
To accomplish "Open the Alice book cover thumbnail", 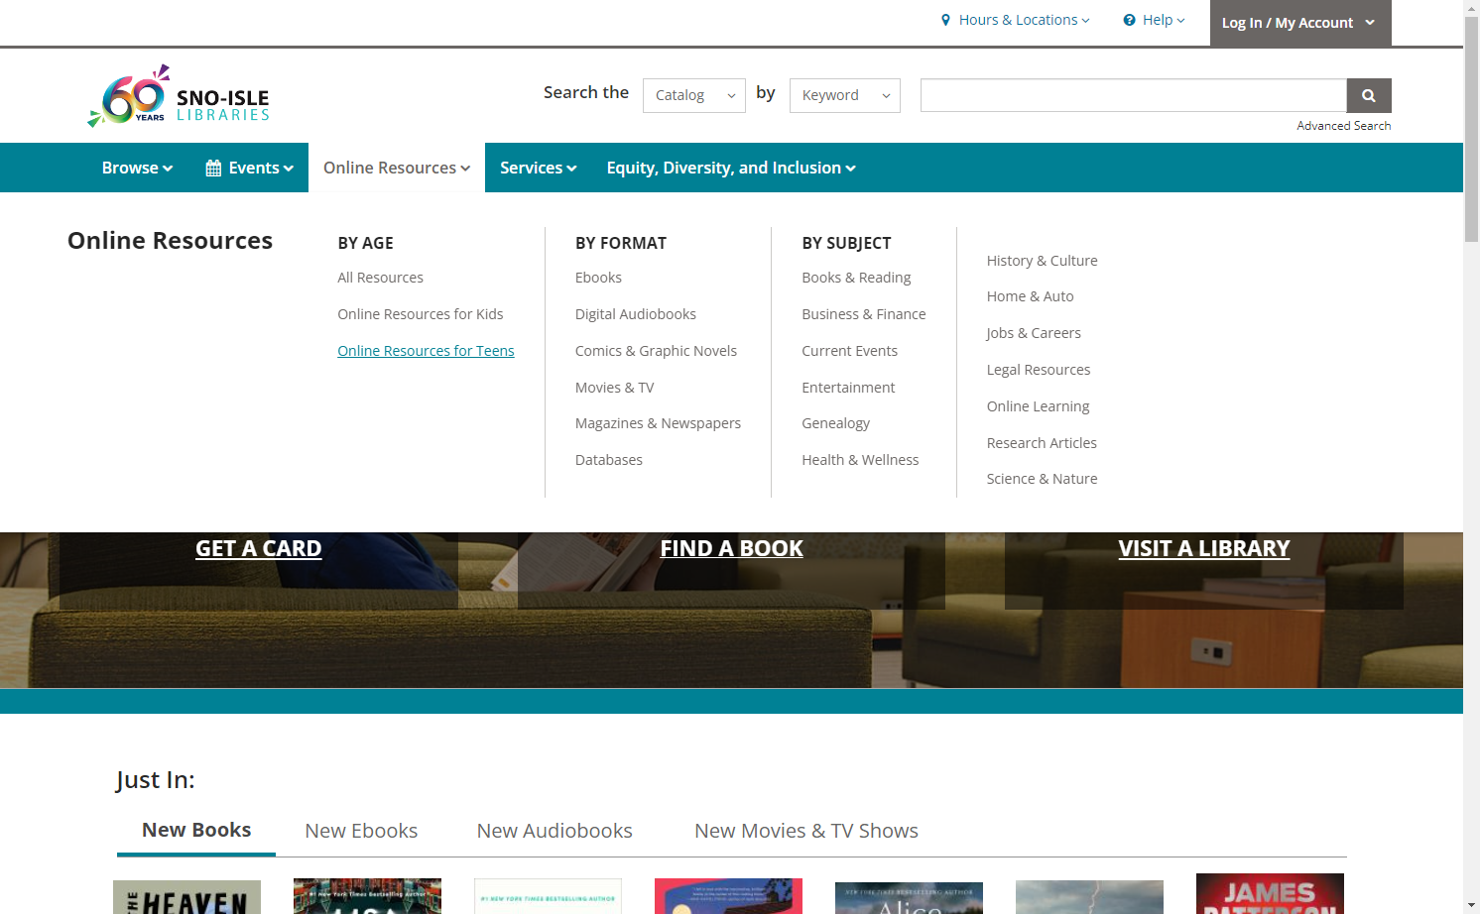I will tap(909, 898).
